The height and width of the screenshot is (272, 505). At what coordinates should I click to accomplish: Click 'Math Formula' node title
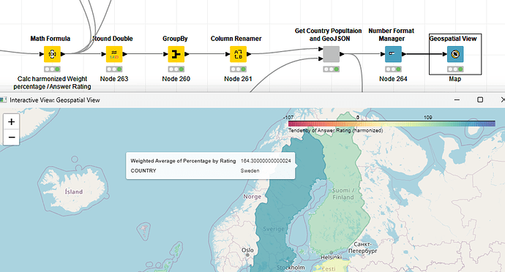50,39
